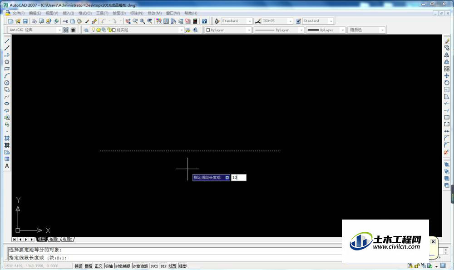Click the New drawing icon
The height and width of the screenshot is (270, 454).
pyautogui.click(x=11, y=21)
